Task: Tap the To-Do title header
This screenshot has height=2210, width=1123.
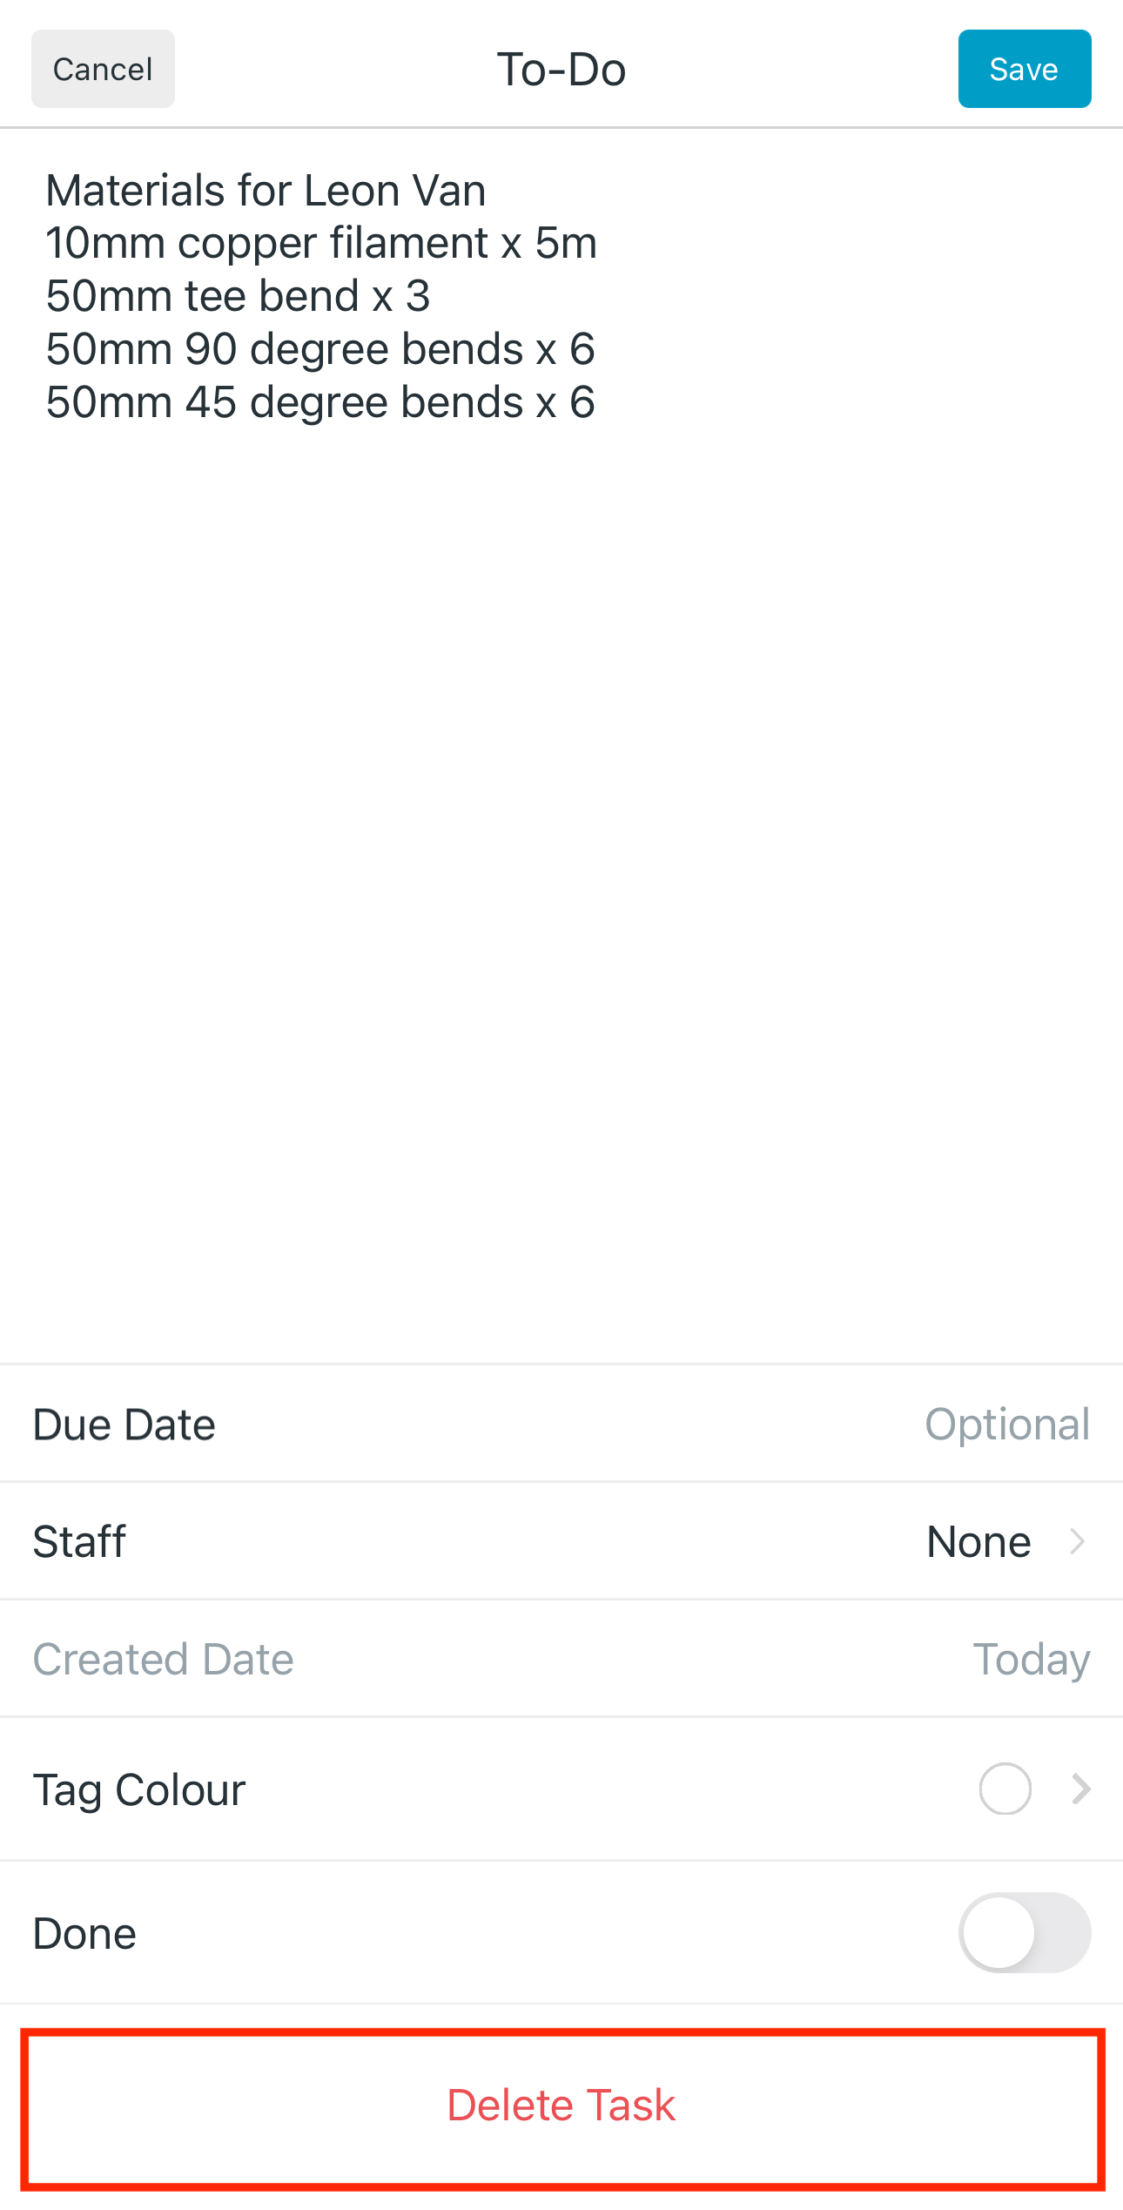Action: pyautogui.click(x=561, y=69)
